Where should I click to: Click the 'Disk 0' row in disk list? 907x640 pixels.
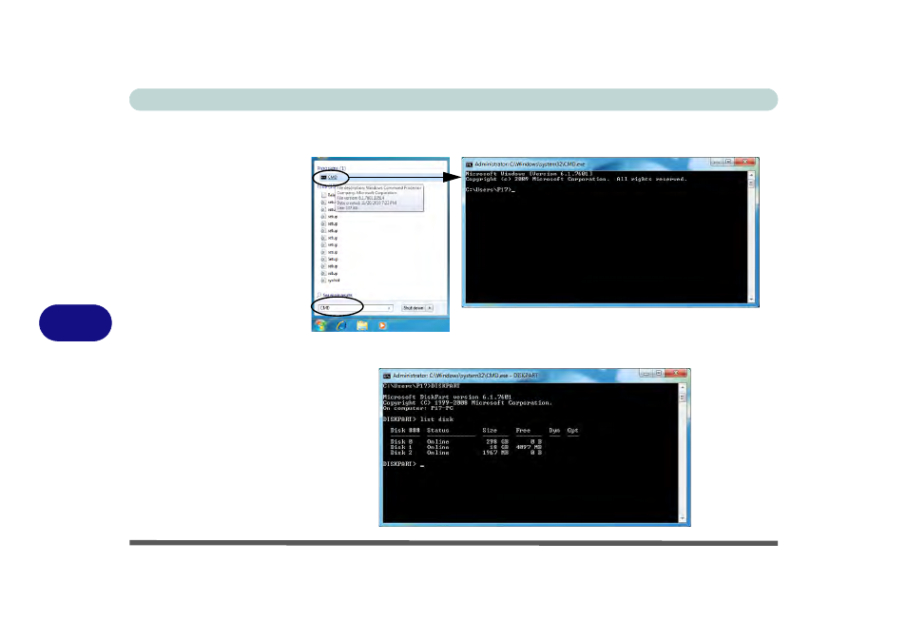pos(466,441)
